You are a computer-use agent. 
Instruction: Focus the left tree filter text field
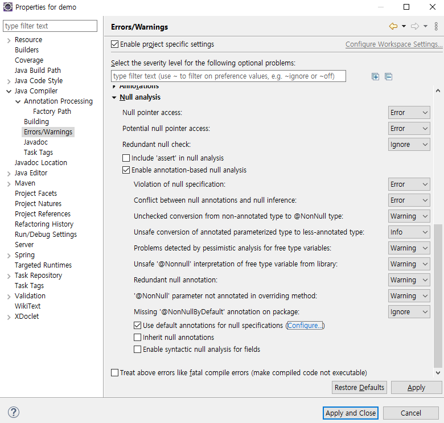50,26
